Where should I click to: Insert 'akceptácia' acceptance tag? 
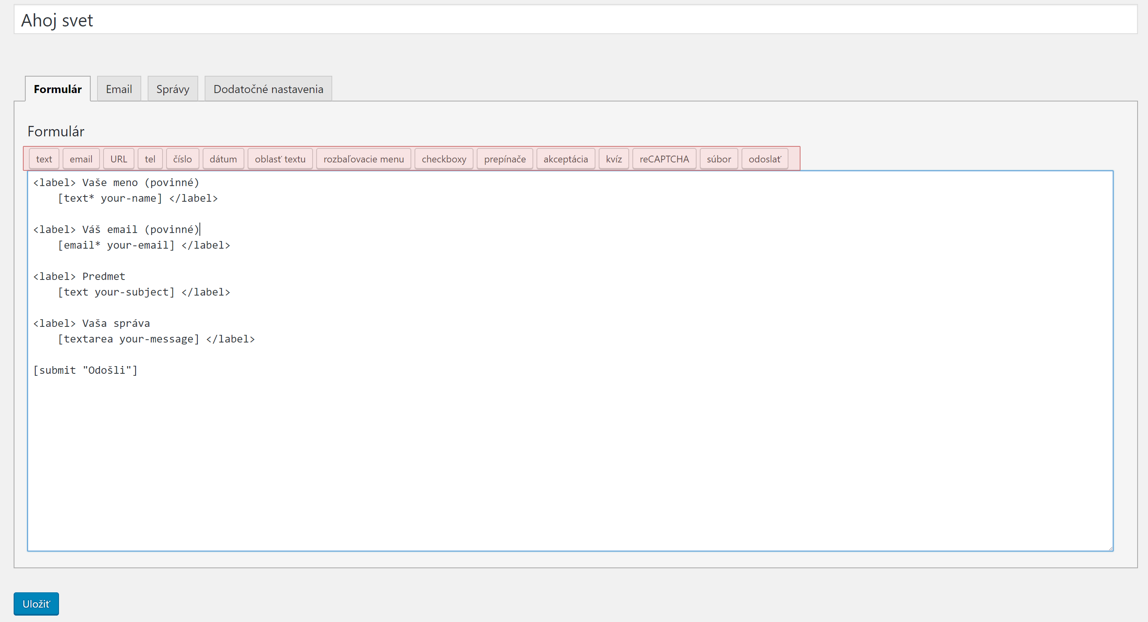(x=565, y=159)
